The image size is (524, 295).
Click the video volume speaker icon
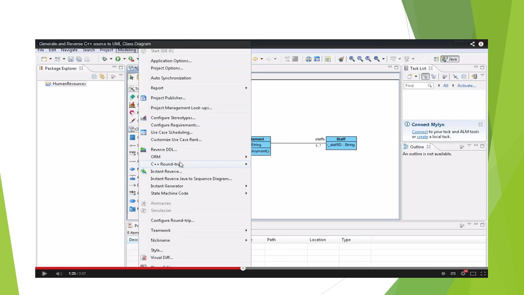(x=59, y=273)
